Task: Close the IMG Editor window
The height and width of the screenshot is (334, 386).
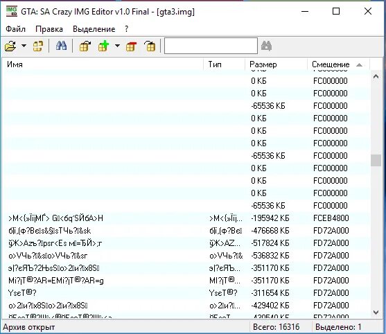Action: coord(368,11)
